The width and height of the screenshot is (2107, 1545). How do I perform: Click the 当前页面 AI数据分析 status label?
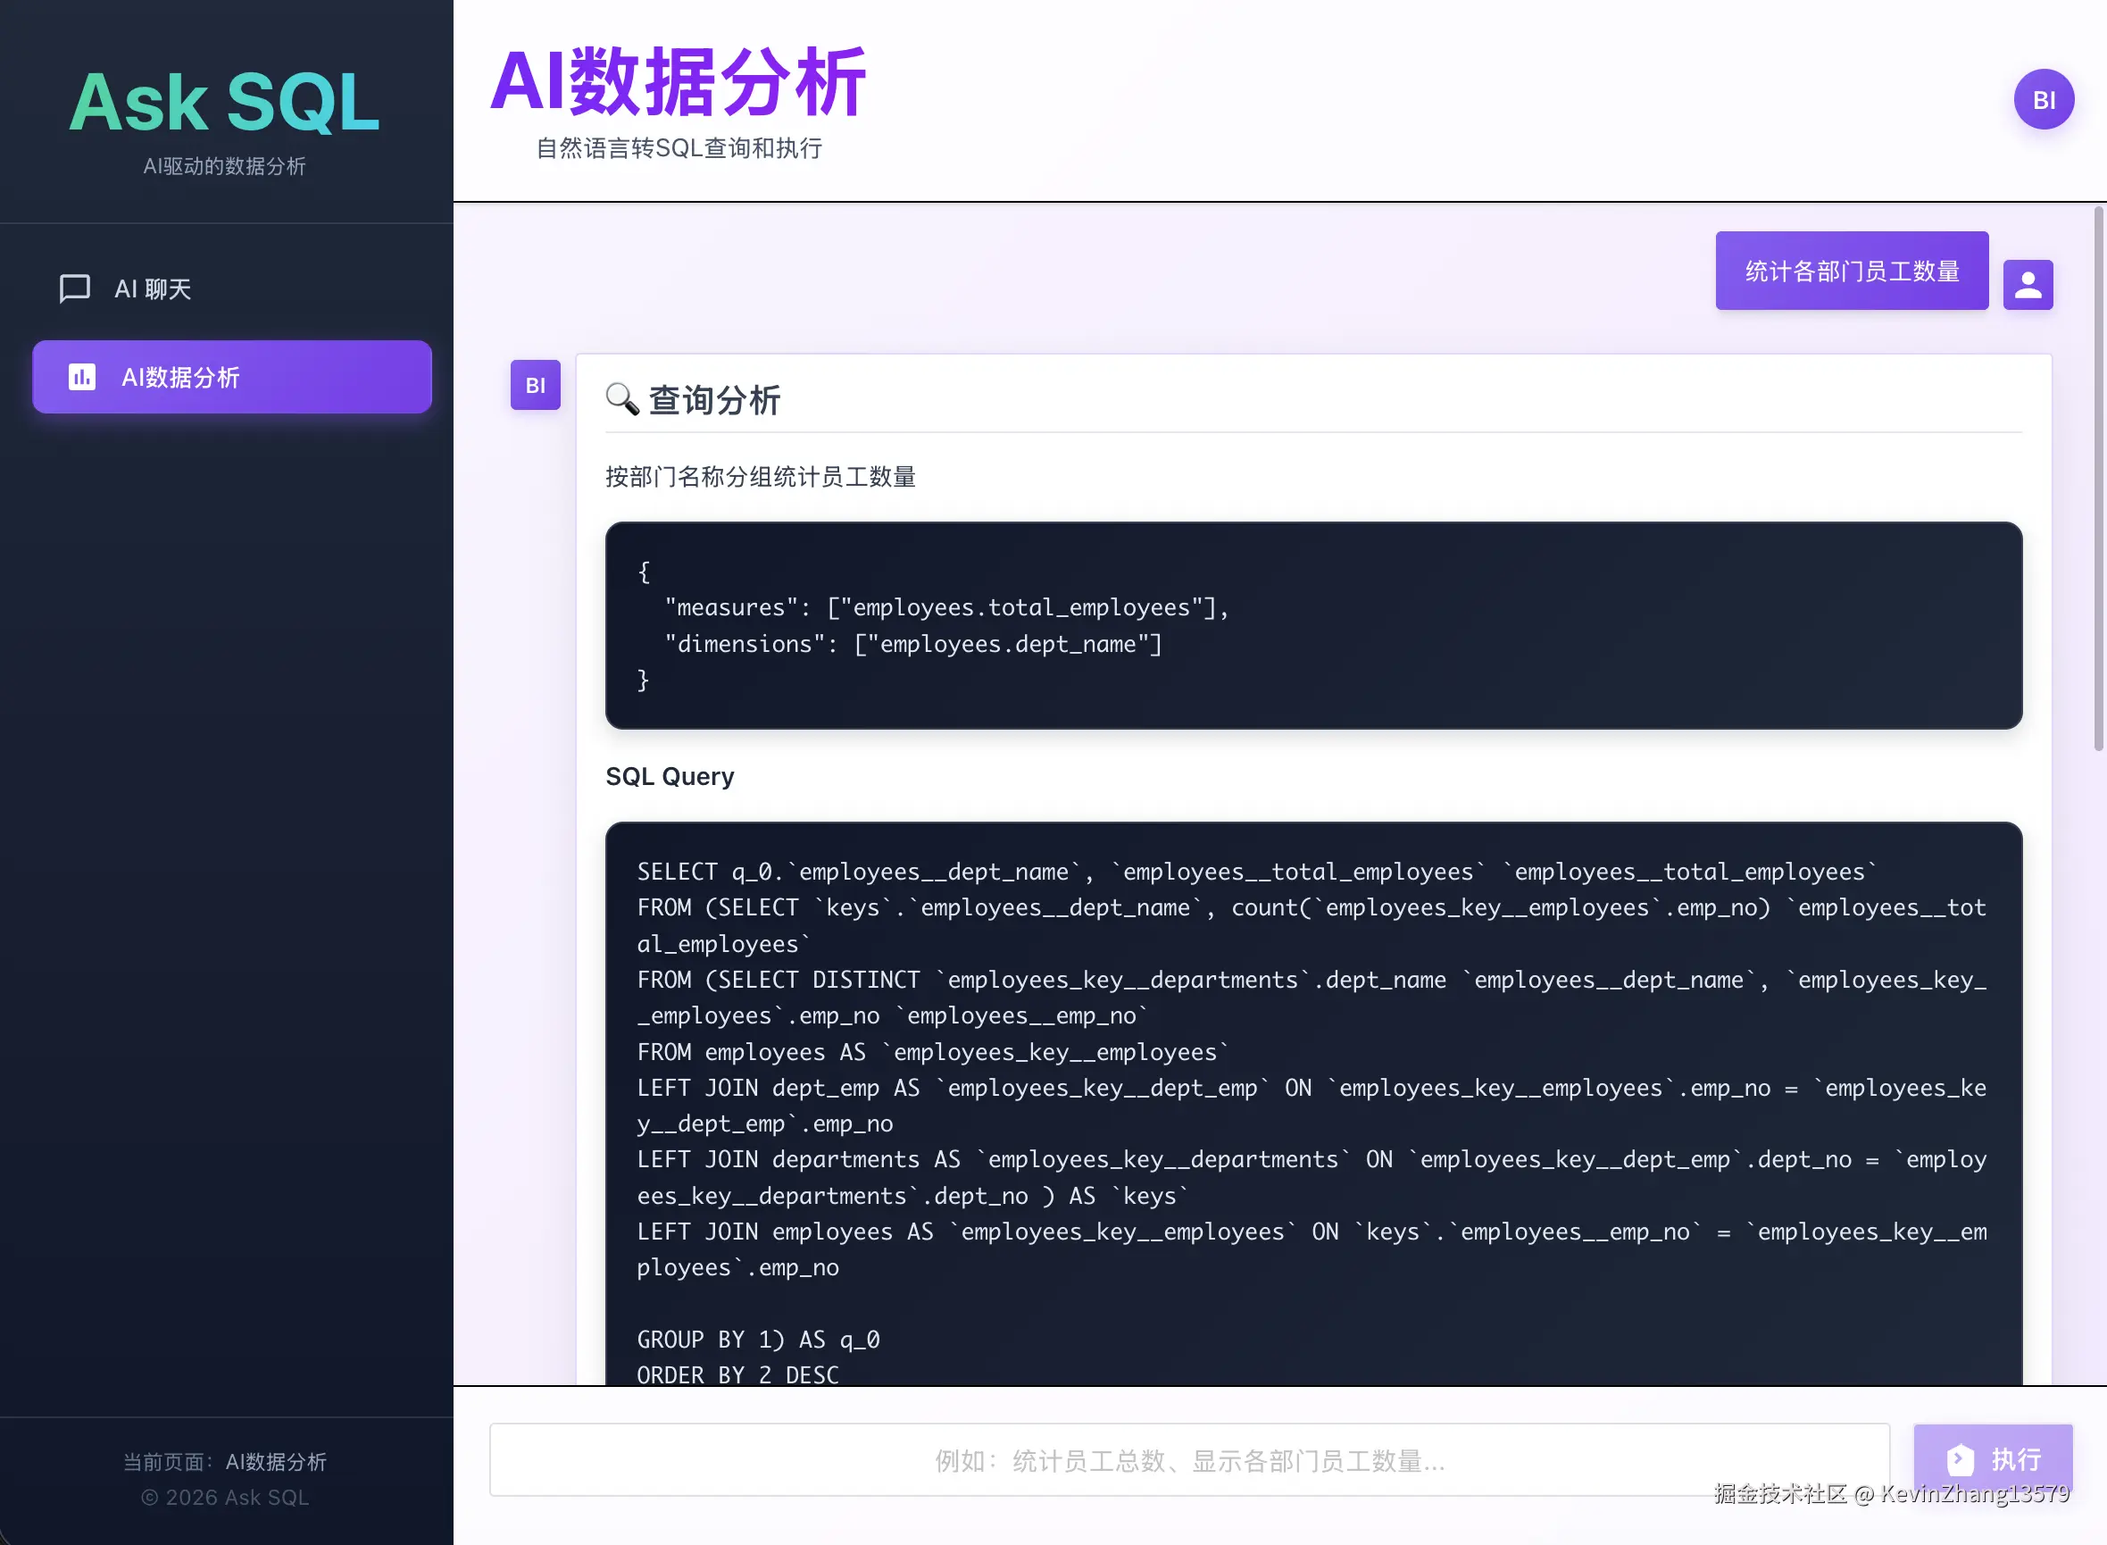click(225, 1461)
